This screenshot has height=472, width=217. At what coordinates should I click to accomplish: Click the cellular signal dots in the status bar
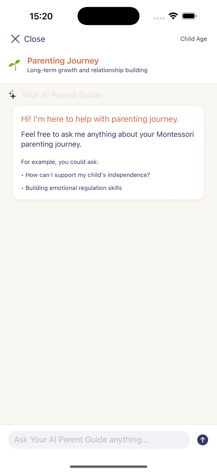(x=159, y=18)
